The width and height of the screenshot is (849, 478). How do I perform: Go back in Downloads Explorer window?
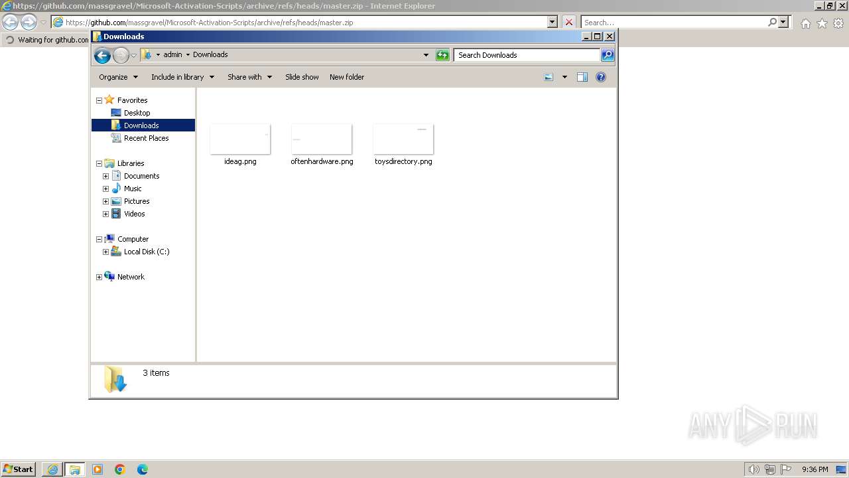(x=102, y=55)
